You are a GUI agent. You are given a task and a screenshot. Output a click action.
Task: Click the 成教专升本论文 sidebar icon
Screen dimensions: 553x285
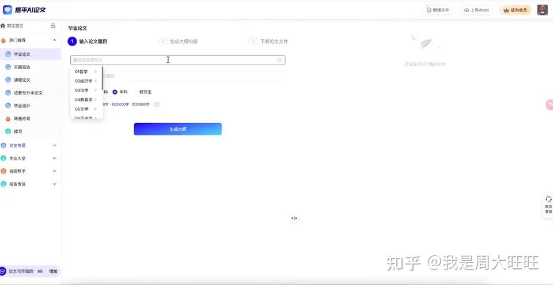[x=7, y=93]
